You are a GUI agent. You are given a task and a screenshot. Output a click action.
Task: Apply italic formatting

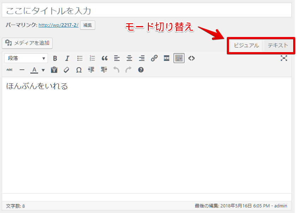coord(67,58)
